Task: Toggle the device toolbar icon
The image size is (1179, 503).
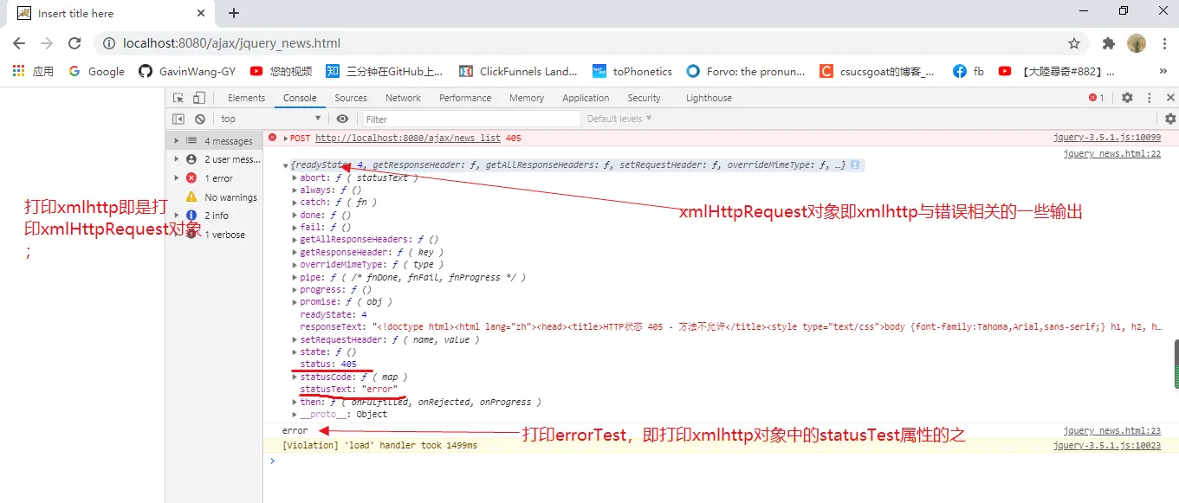Action: point(199,98)
